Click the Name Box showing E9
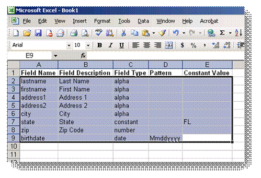The width and height of the screenshot is (261, 178). pos(30,56)
